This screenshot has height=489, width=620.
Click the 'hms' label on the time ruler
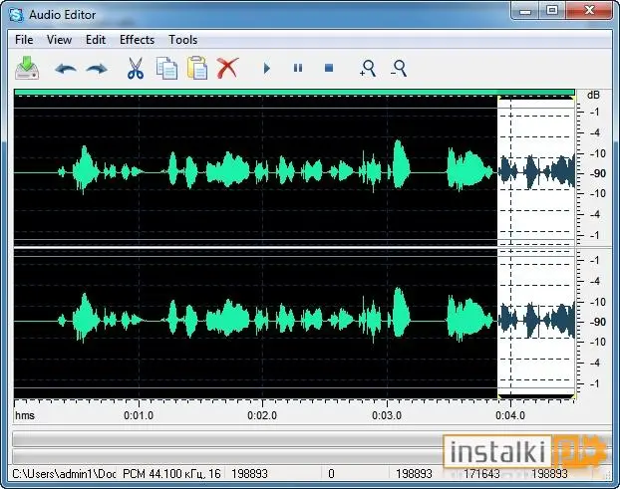point(25,415)
